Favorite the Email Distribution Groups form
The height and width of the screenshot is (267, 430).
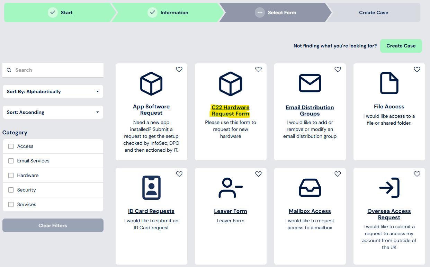click(338, 70)
